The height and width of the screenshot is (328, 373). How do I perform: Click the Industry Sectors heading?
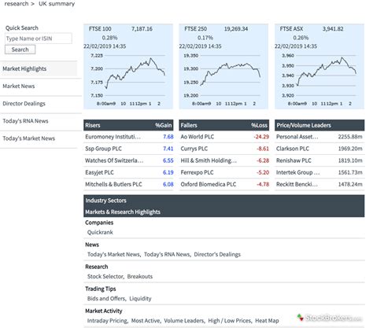coord(105,201)
